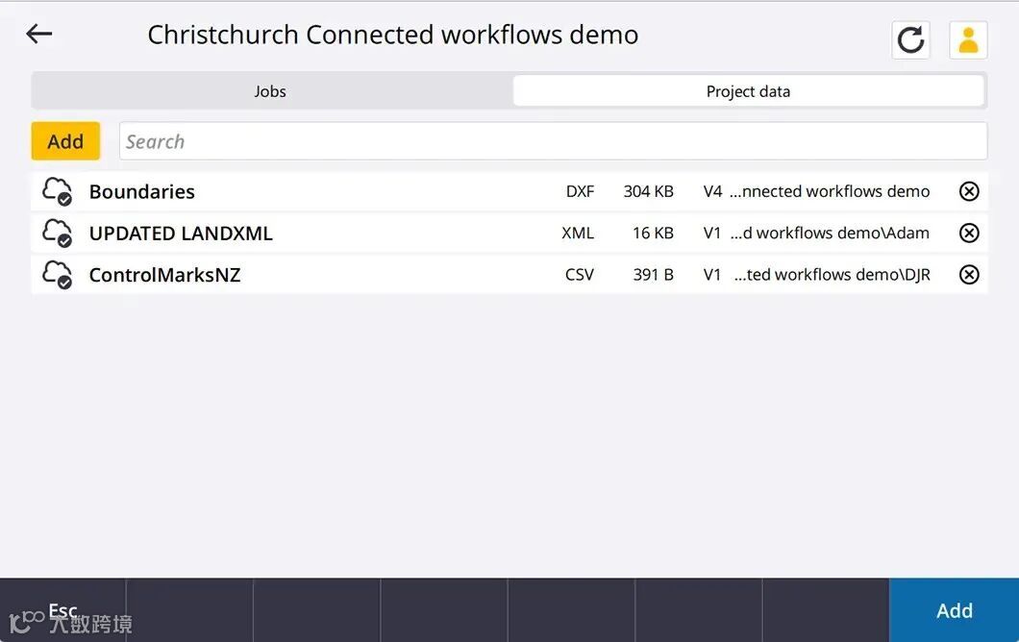Image resolution: width=1019 pixels, height=642 pixels.
Task: Click the yellow Add button
Action: coord(65,141)
